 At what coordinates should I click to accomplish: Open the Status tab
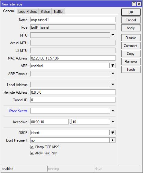click(x=45, y=12)
